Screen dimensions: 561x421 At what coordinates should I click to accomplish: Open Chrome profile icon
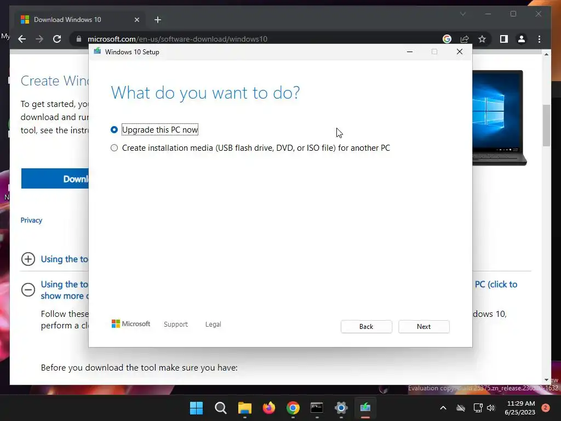[522, 39]
